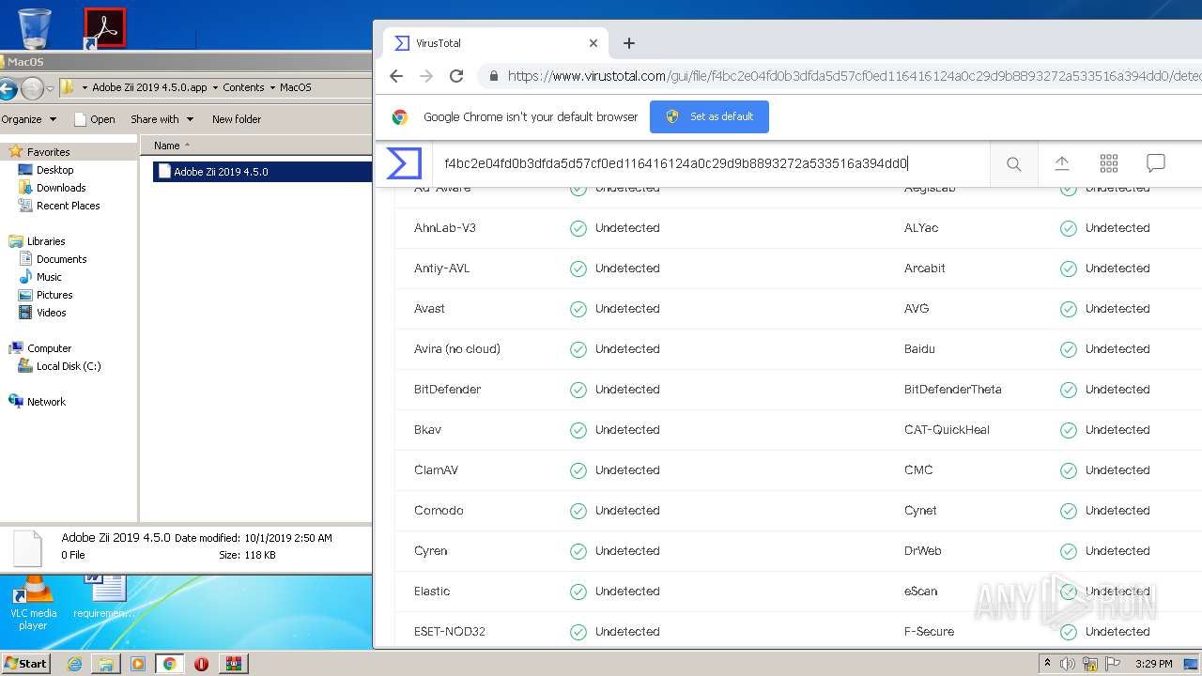The image size is (1202, 676).
Task: Open the Share with dropdown
Action: (162, 119)
